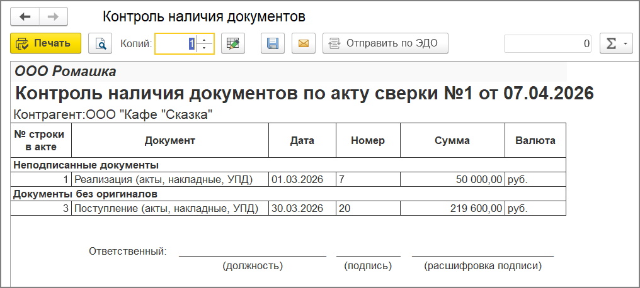Click the report title with акту сверки №1
The image size is (640, 288).
(x=304, y=93)
